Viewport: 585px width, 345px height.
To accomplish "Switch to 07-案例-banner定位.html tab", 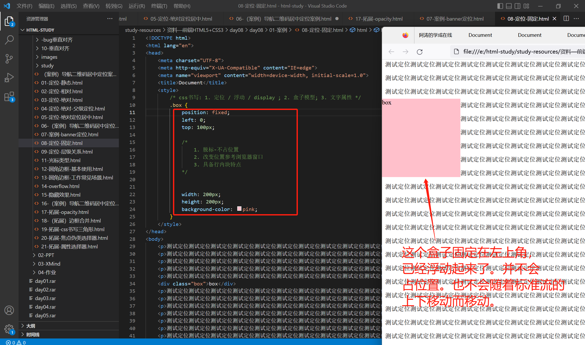I will point(455,19).
